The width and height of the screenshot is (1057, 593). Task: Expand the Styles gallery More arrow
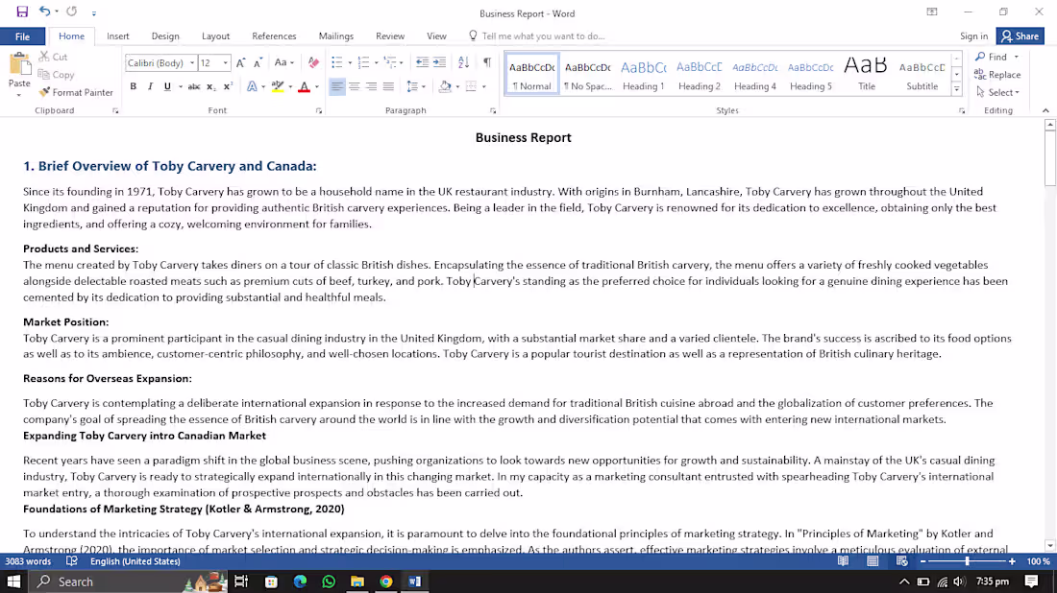(x=956, y=89)
